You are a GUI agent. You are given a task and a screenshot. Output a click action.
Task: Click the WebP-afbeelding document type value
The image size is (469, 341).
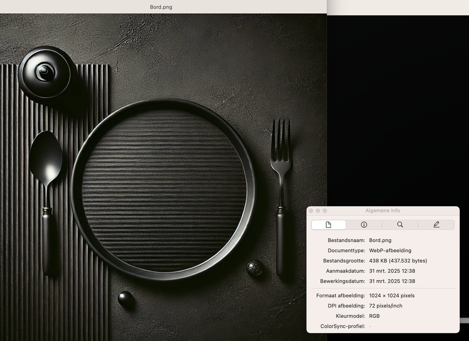click(390, 250)
